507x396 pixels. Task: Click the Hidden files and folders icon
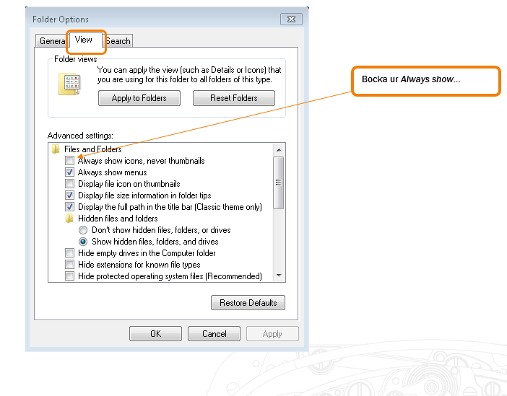point(70,219)
